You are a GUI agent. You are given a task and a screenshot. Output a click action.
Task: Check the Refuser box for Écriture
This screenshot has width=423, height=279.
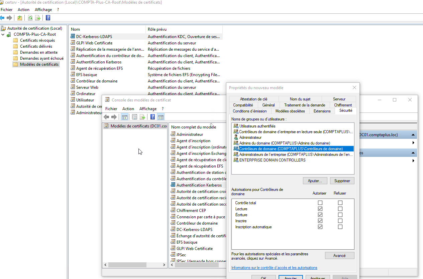[x=340, y=215]
